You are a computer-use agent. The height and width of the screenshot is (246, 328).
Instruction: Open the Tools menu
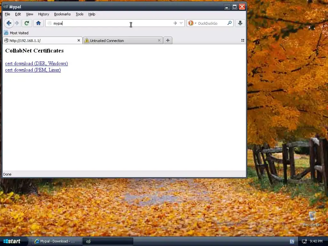click(79, 14)
